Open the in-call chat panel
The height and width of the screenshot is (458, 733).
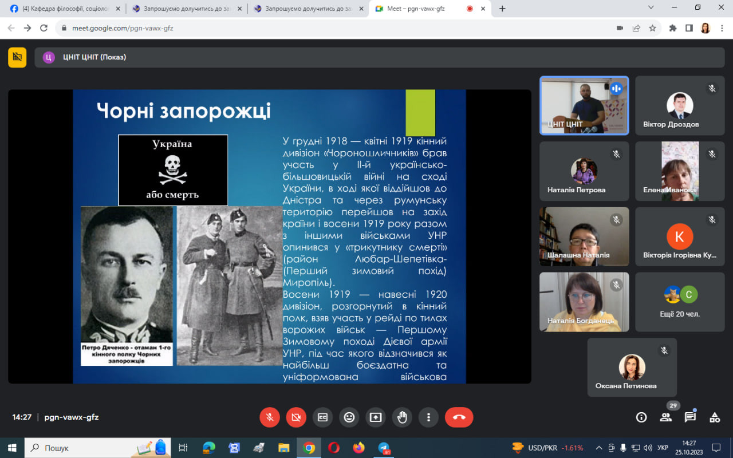[x=690, y=417]
